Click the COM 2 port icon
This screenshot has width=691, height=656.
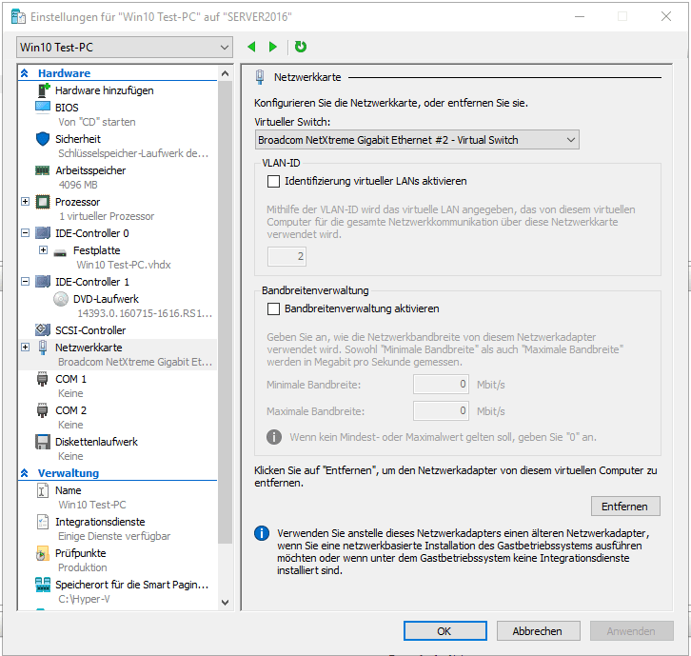(x=42, y=410)
